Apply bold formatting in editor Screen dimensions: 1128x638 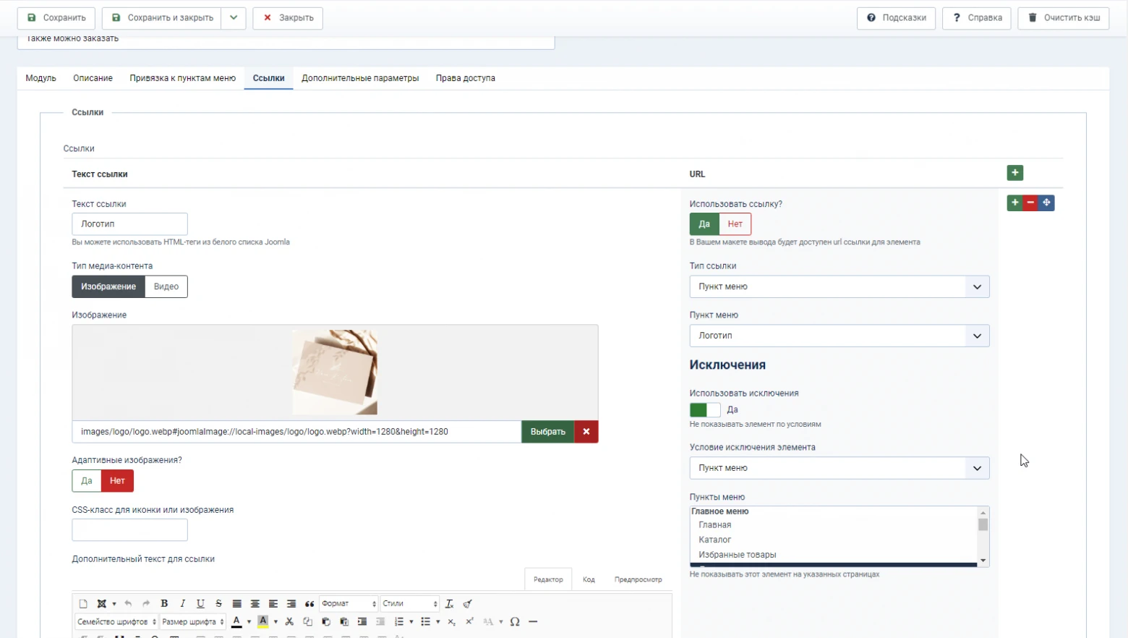[164, 603]
